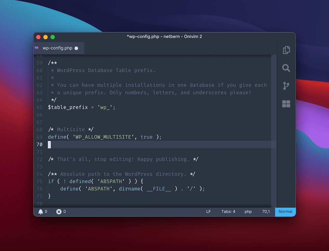
Task: Click the php language mode indicator
Action: click(248, 212)
